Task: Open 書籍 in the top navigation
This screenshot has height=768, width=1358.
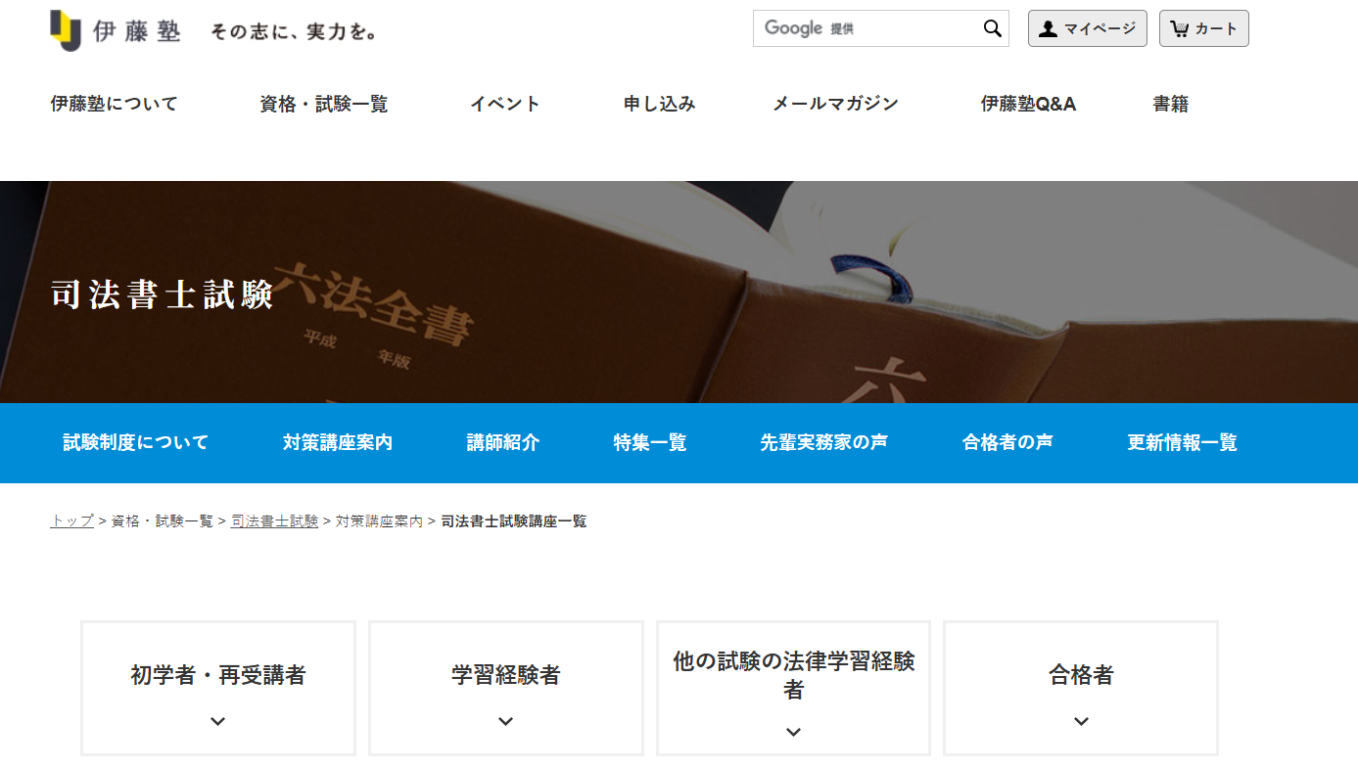Action: pos(1171,104)
